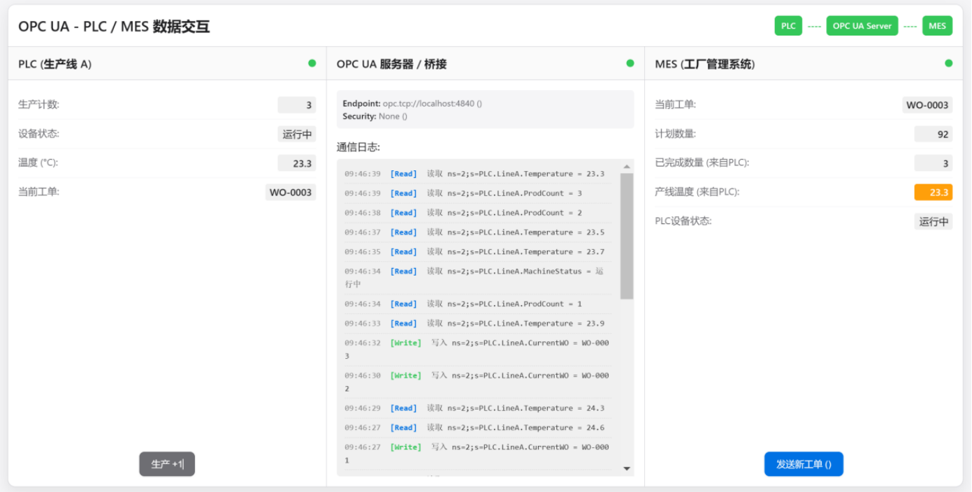This screenshot has height=492, width=972.
Task: Click the log entry Temperature = 23.9
Action: 478,323
